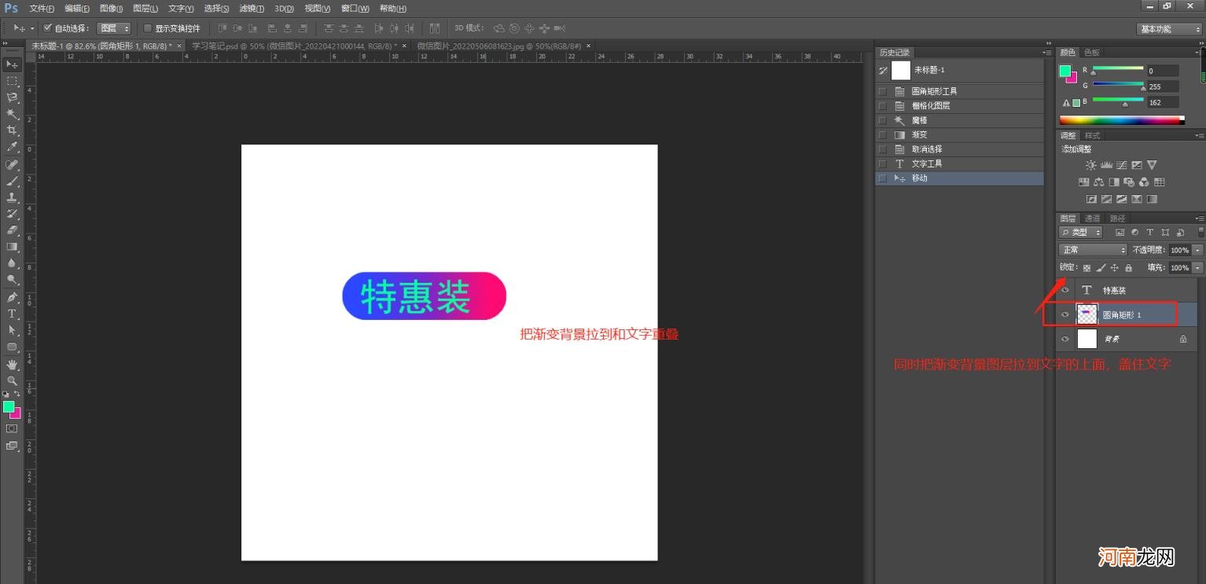
Task: Open the Move tool preset picker arrow
Action: coord(32,28)
